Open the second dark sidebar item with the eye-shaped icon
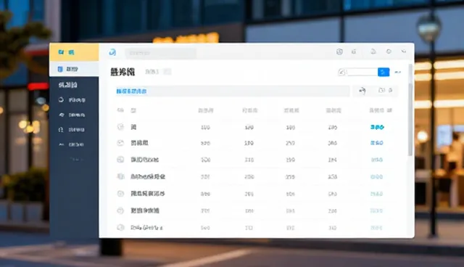Image resolution: width=464 pixels, height=267 pixels. pyautogui.click(x=72, y=115)
